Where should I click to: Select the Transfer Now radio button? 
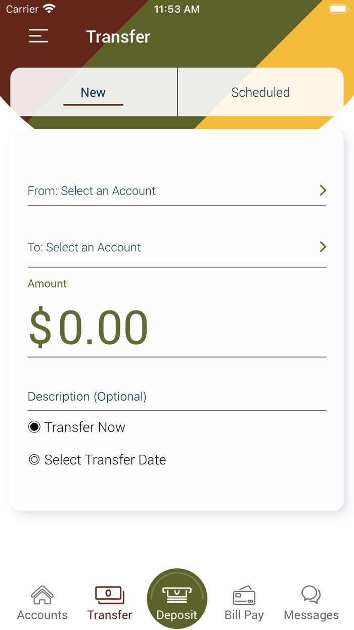point(33,427)
